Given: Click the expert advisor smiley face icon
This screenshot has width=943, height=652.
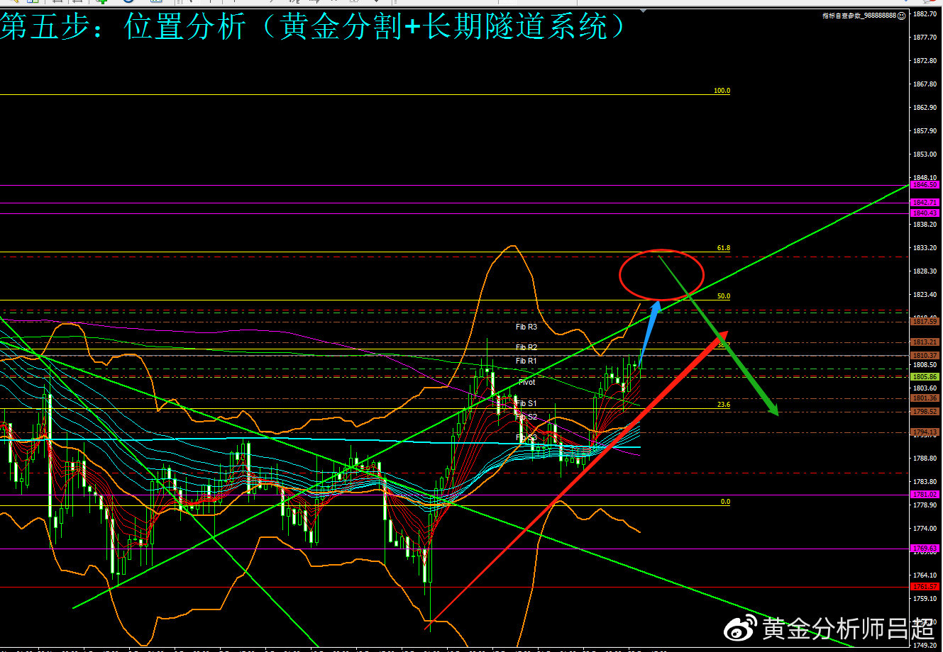Looking at the screenshot, I should [x=901, y=15].
